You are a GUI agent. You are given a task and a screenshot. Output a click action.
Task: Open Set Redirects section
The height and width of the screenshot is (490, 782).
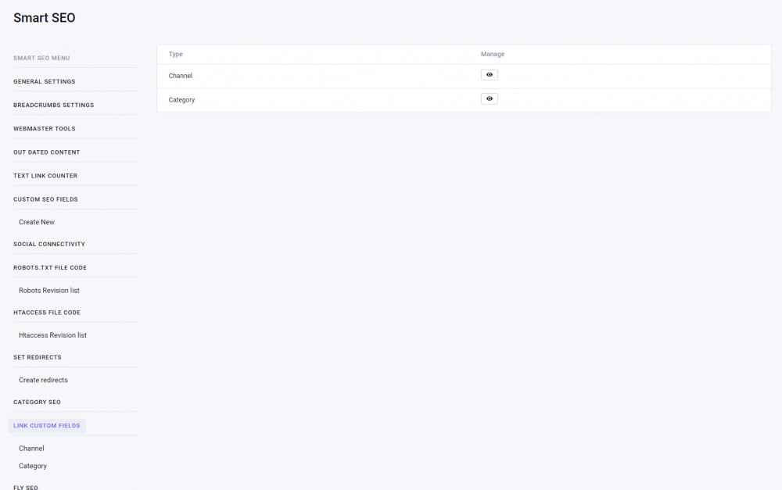[38, 357]
